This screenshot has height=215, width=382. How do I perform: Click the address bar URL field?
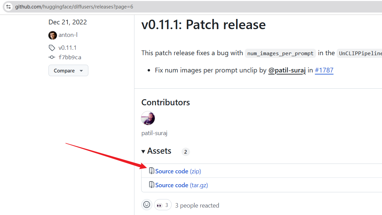(x=135, y=6)
